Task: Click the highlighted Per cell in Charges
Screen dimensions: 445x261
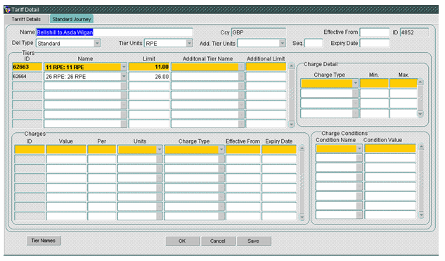Action: (x=102, y=149)
